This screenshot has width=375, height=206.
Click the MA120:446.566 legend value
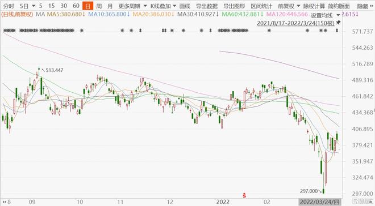point(287,14)
